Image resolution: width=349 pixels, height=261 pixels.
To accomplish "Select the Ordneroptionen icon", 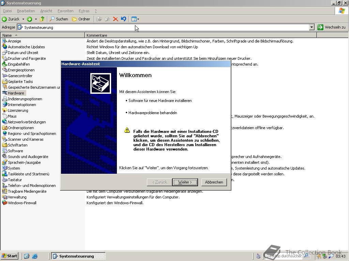I will [x=4, y=128].
